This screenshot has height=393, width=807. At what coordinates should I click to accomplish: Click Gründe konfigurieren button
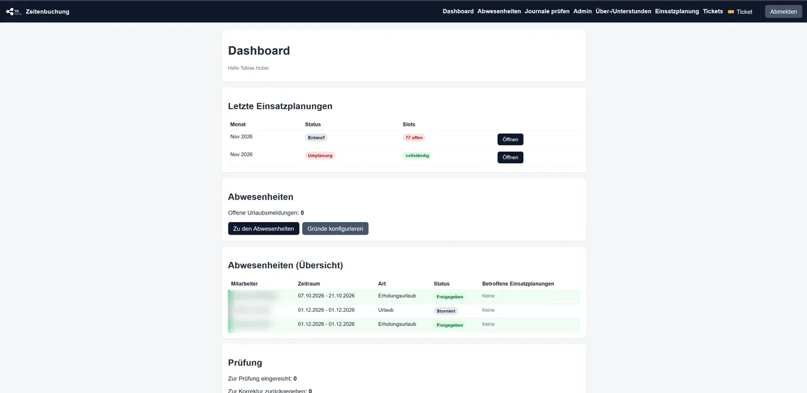pyautogui.click(x=335, y=228)
